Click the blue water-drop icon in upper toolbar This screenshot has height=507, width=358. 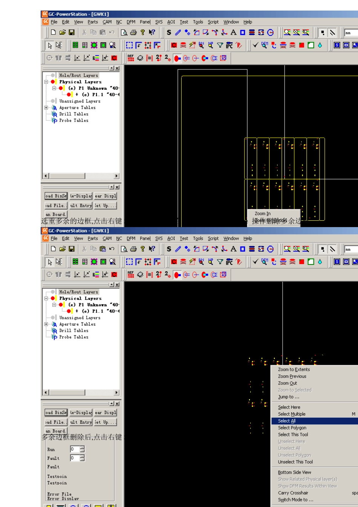(320, 45)
